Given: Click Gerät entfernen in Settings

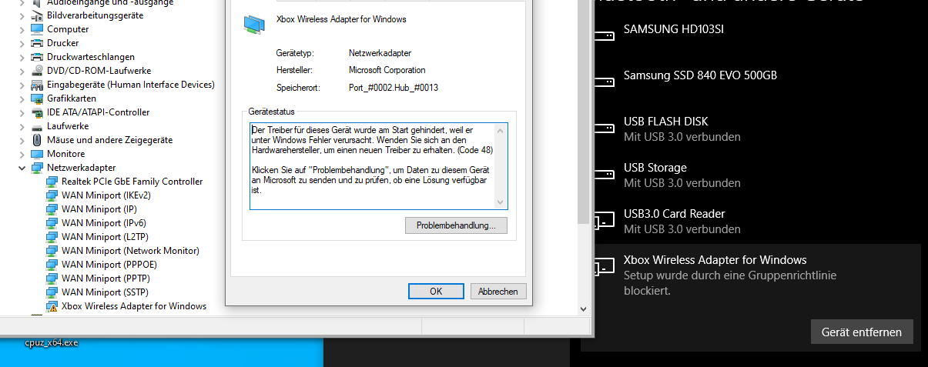Looking at the screenshot, I should coord(862,332).
